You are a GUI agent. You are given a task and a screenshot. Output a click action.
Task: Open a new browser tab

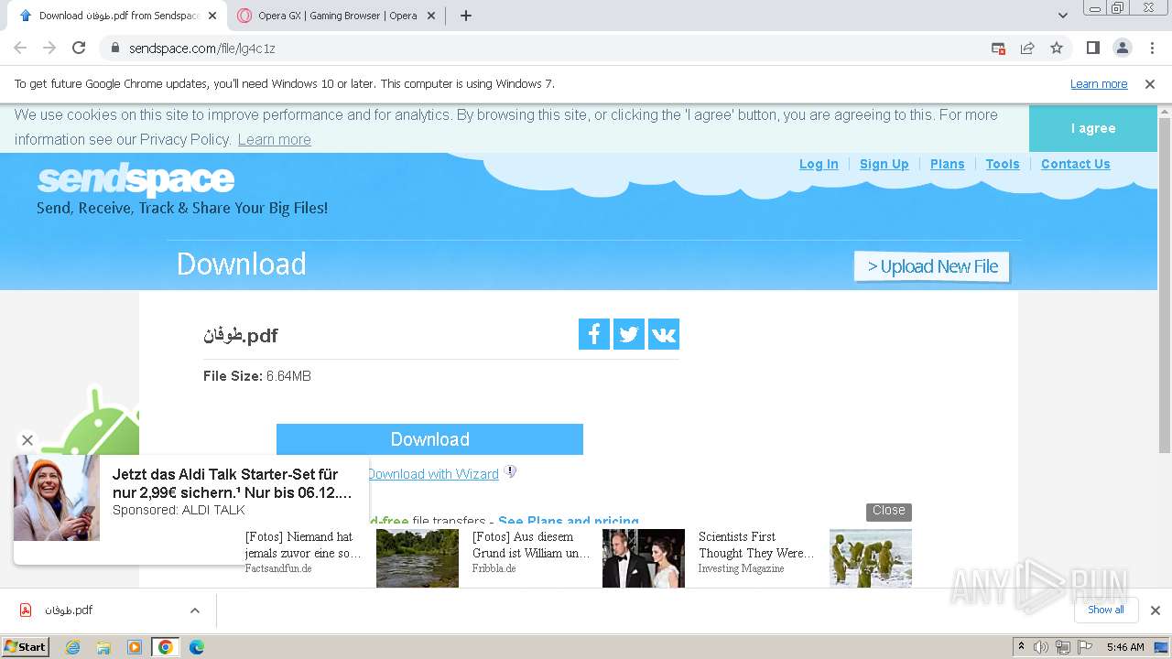point(465,16)
